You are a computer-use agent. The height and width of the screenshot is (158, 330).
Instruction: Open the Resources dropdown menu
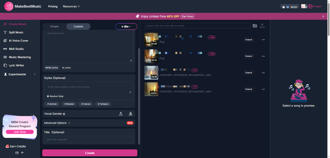point(71,6)
